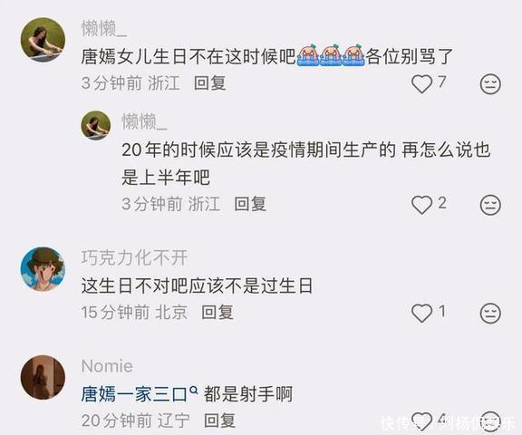This screenshot has width=522, height=435.
Task: Like Nomie's comment about 射手
Action: coord(421,420)
